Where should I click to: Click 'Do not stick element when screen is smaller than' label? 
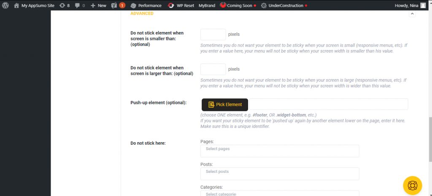coord(157,39)
